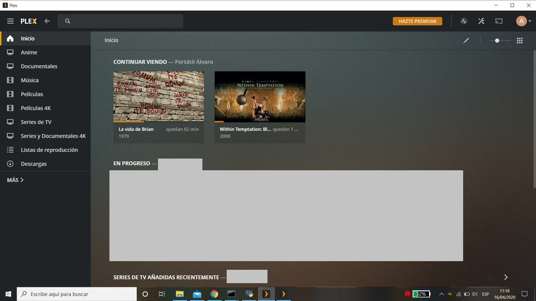Viewport: 536px width, 301px height.
Task: Focus the Plex search field
Action: click(120, 21)
